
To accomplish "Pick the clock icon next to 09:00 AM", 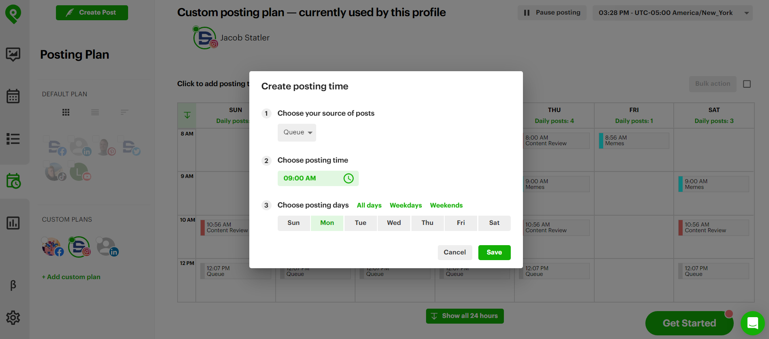I will [x=348, y=178].
